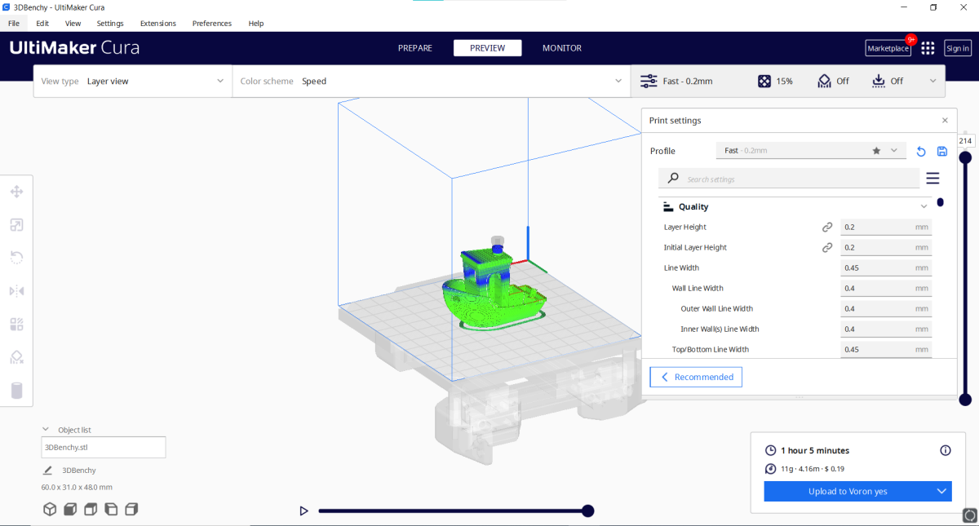Click the profile favorite star icon
The image size is (979, 526).
pos(876,151)
